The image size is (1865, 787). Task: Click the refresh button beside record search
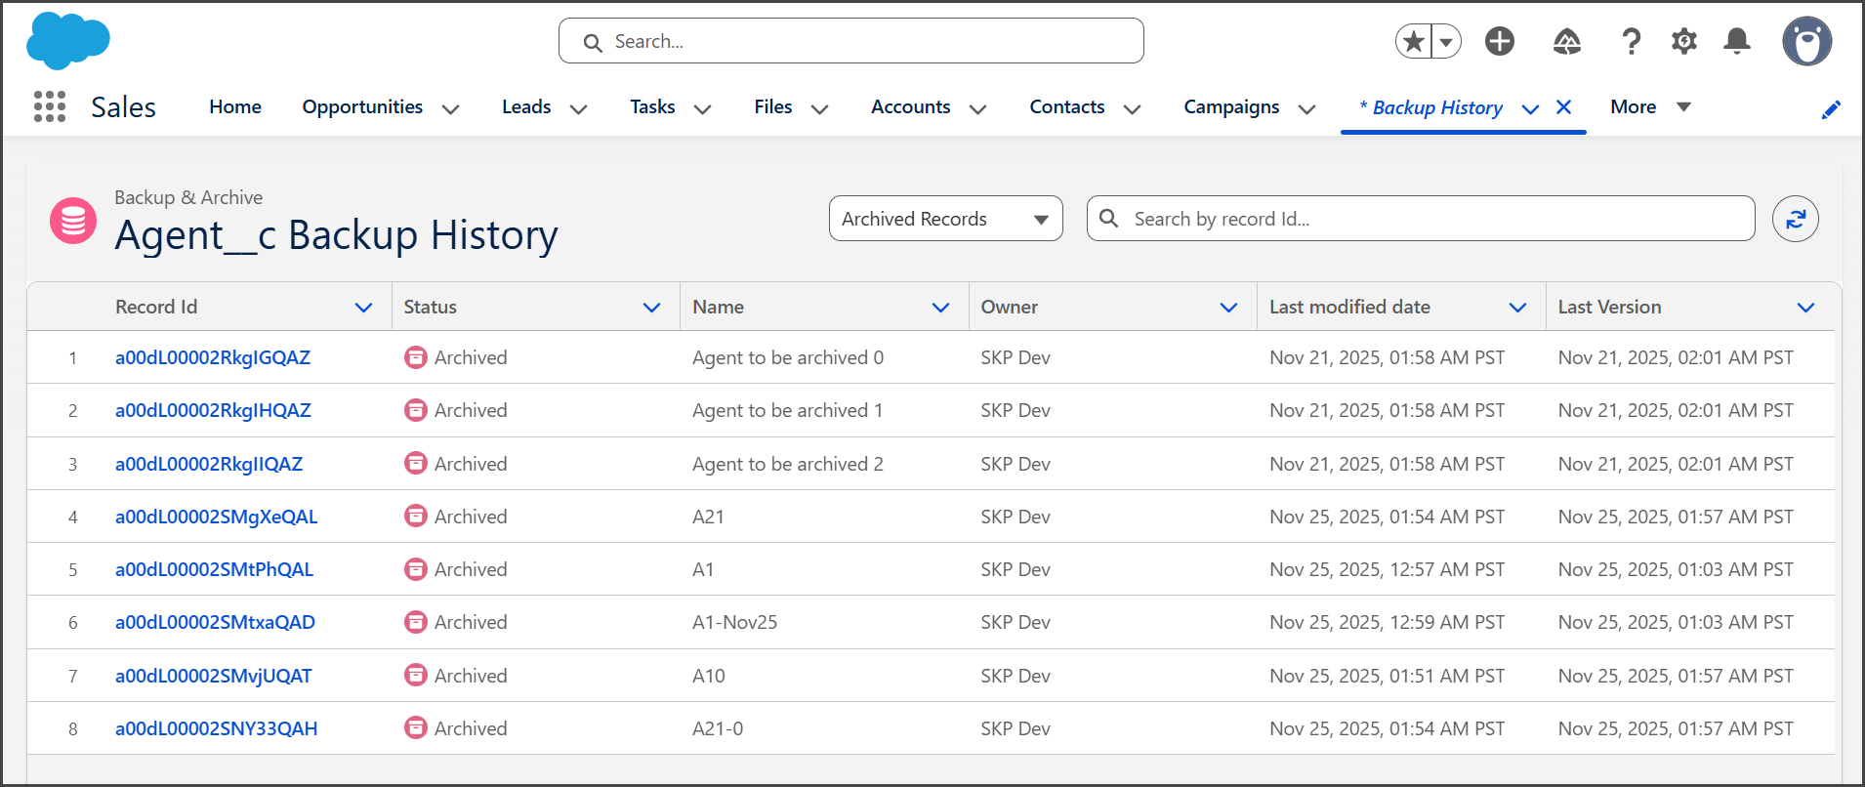pos(1795,219)
